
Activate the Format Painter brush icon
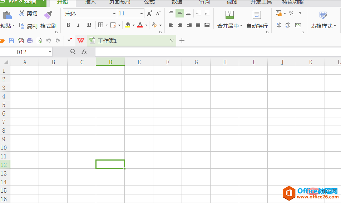point(48,15)
